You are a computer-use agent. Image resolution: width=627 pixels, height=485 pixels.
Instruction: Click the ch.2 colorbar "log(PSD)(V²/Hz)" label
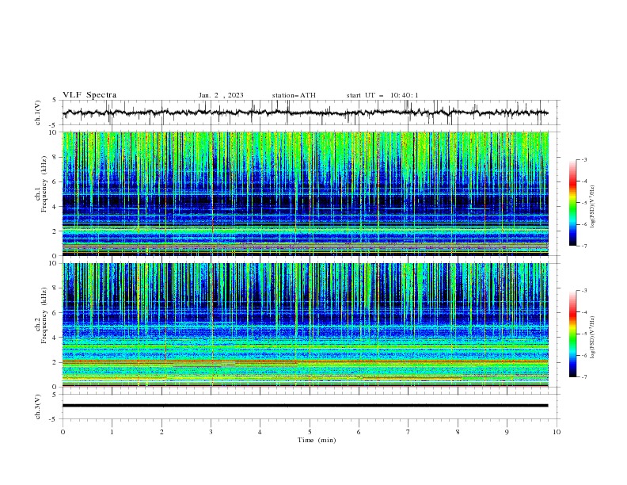click(x=593, y=338)
